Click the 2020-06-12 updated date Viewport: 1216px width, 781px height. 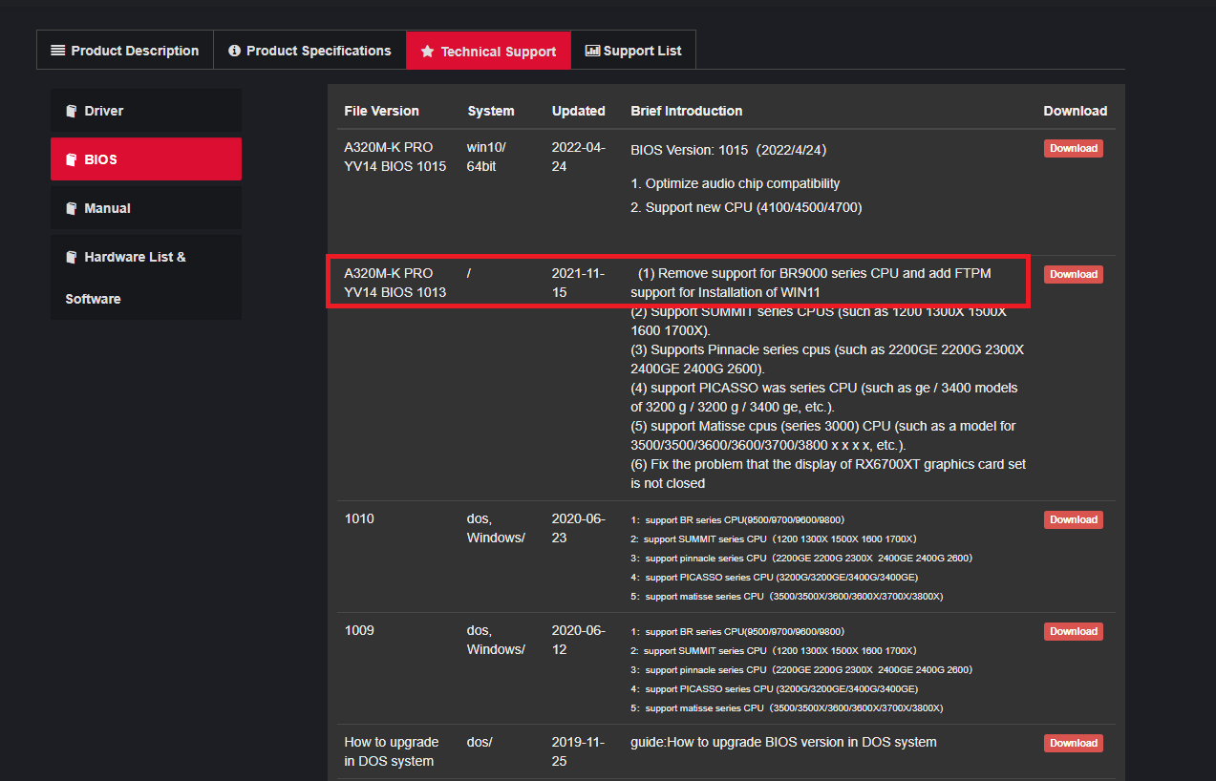[579, 640]
